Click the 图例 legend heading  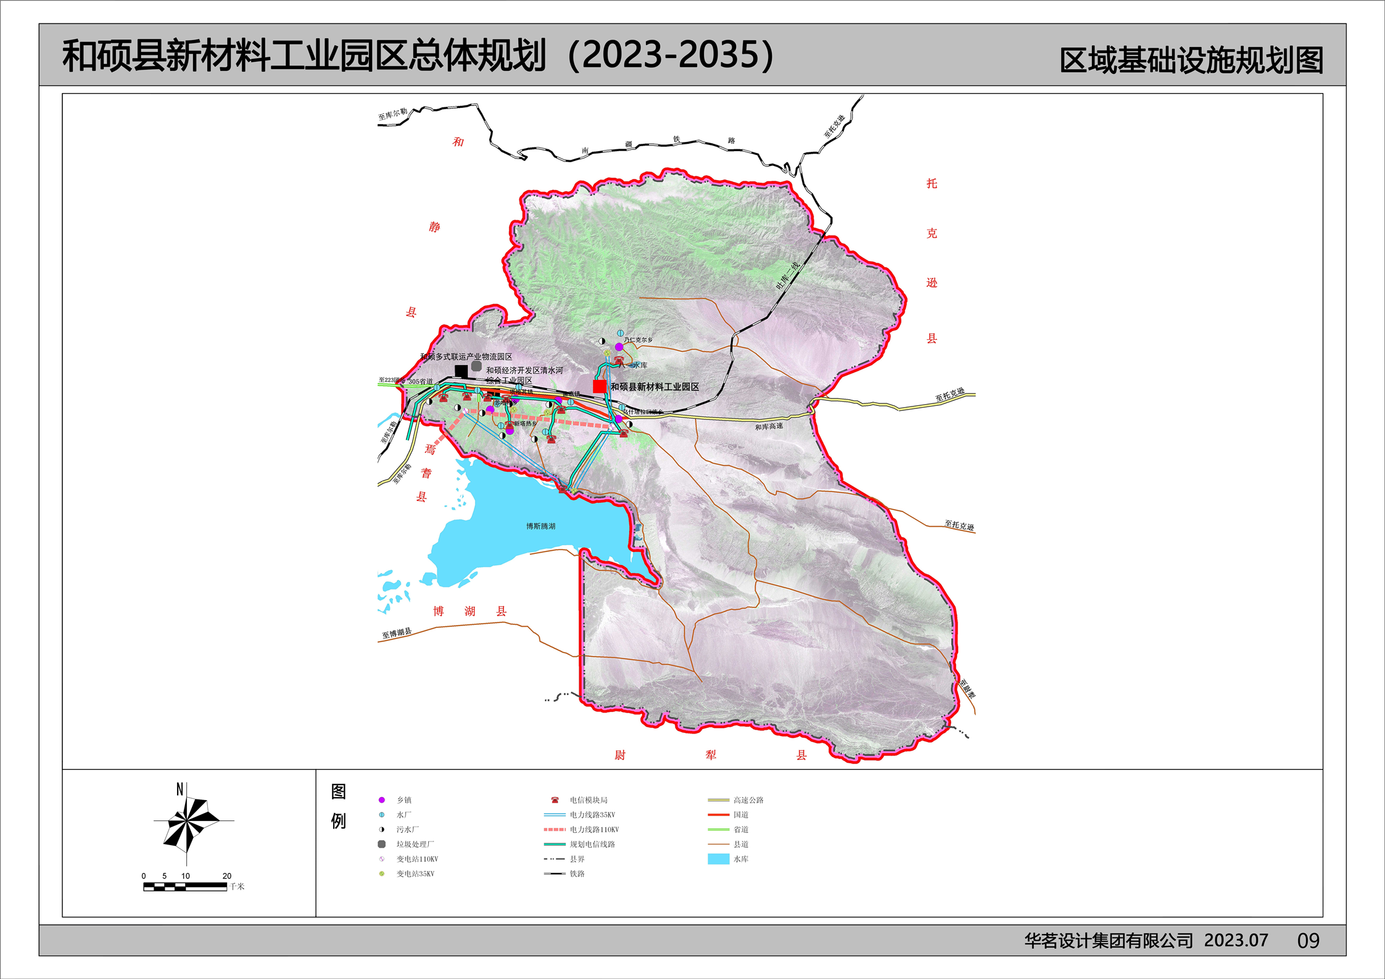click(x=339, y=806)
